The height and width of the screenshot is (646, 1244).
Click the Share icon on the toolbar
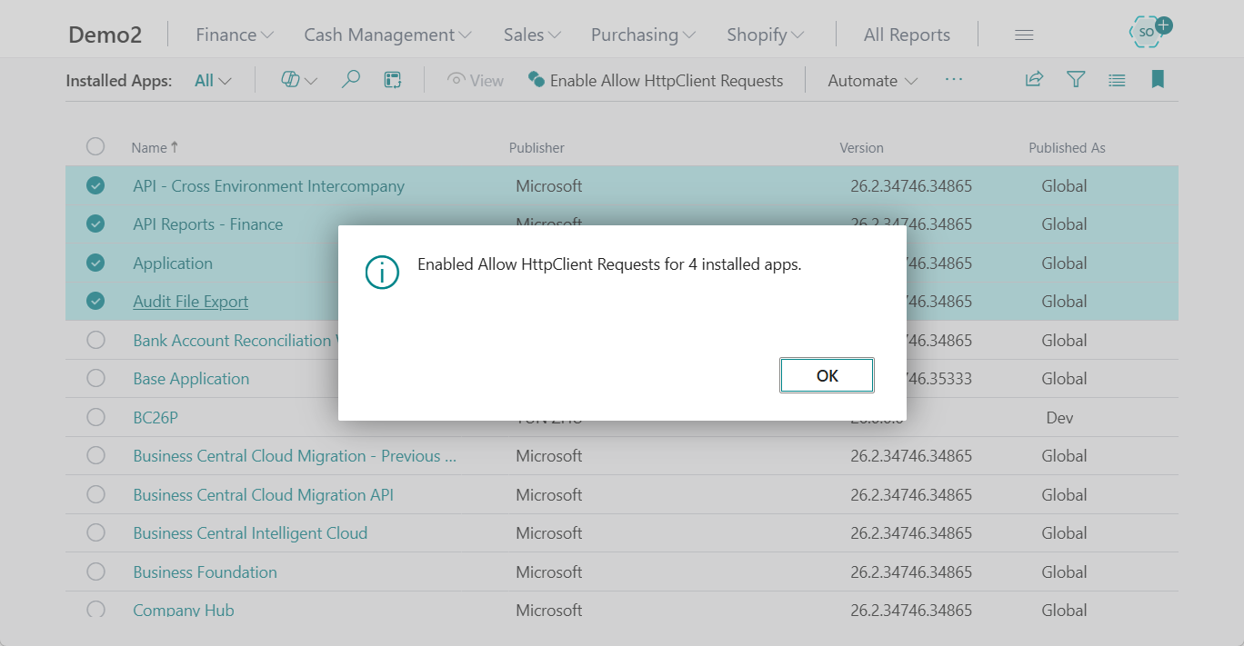[x=1034, y=79]
